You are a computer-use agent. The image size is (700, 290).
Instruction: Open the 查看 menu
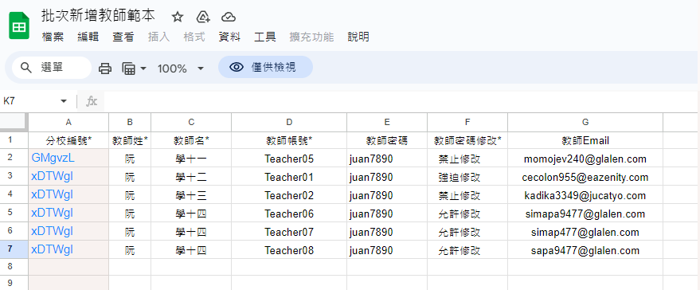coord(123,37)
